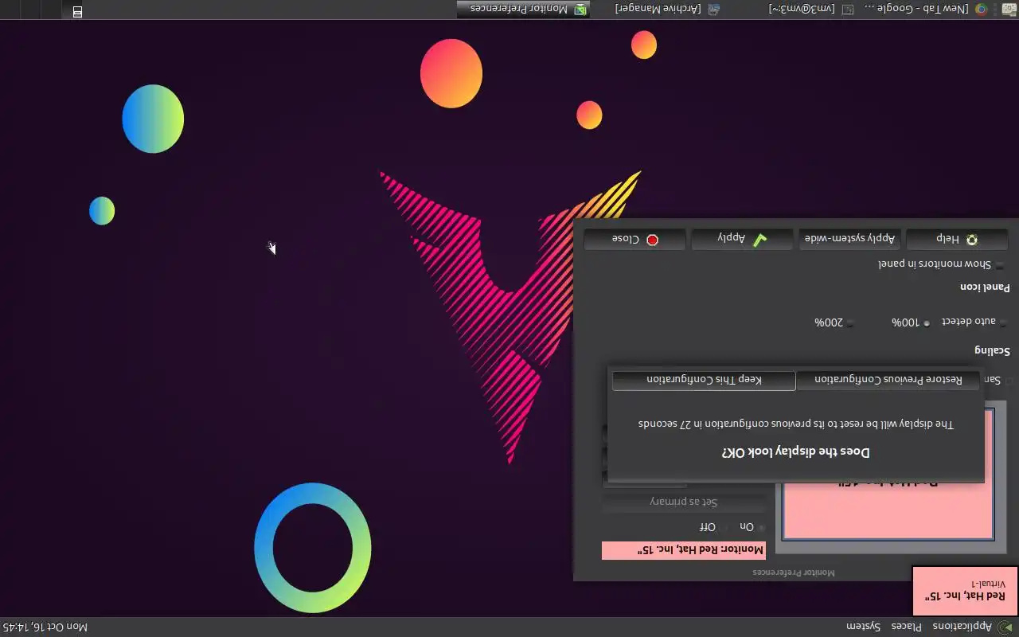Enable Show monitors in panel checkbox
Viewport: 1019px width, 637px height.
941,264
